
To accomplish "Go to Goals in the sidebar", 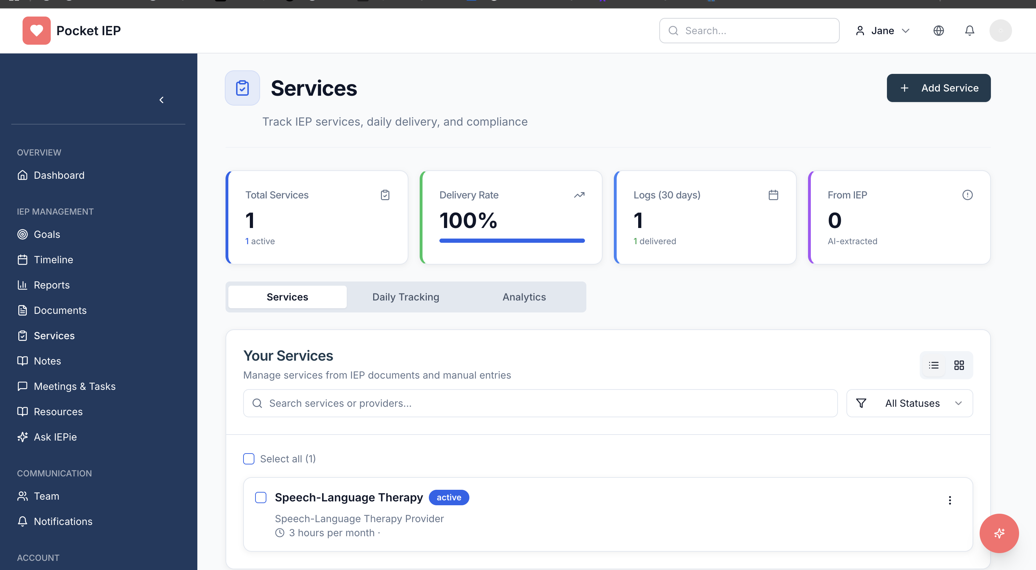I will pyautogui.click(x=47, y=234).
